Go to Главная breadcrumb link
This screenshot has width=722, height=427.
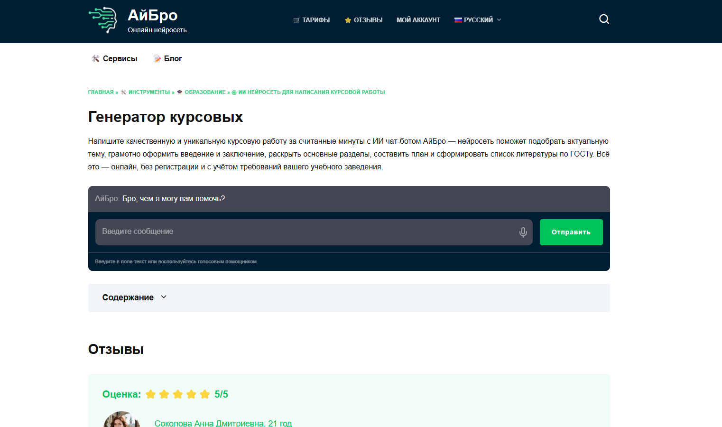(101, 92)
